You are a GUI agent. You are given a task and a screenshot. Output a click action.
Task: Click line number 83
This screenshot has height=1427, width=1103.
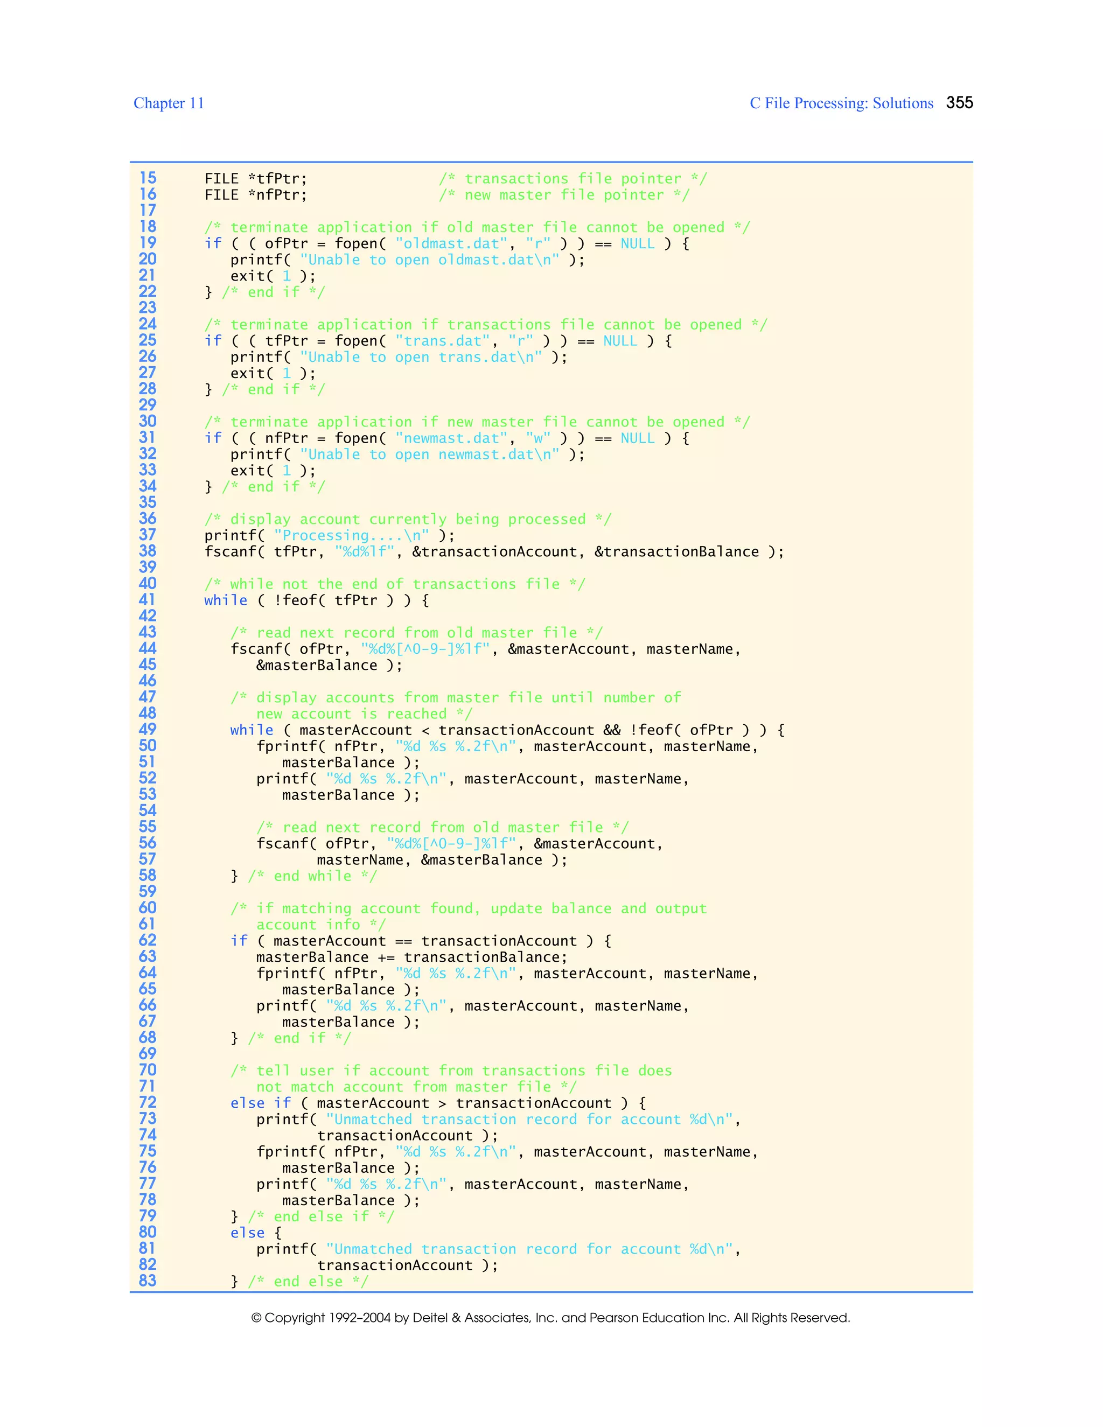click(x=148, y=1281)
